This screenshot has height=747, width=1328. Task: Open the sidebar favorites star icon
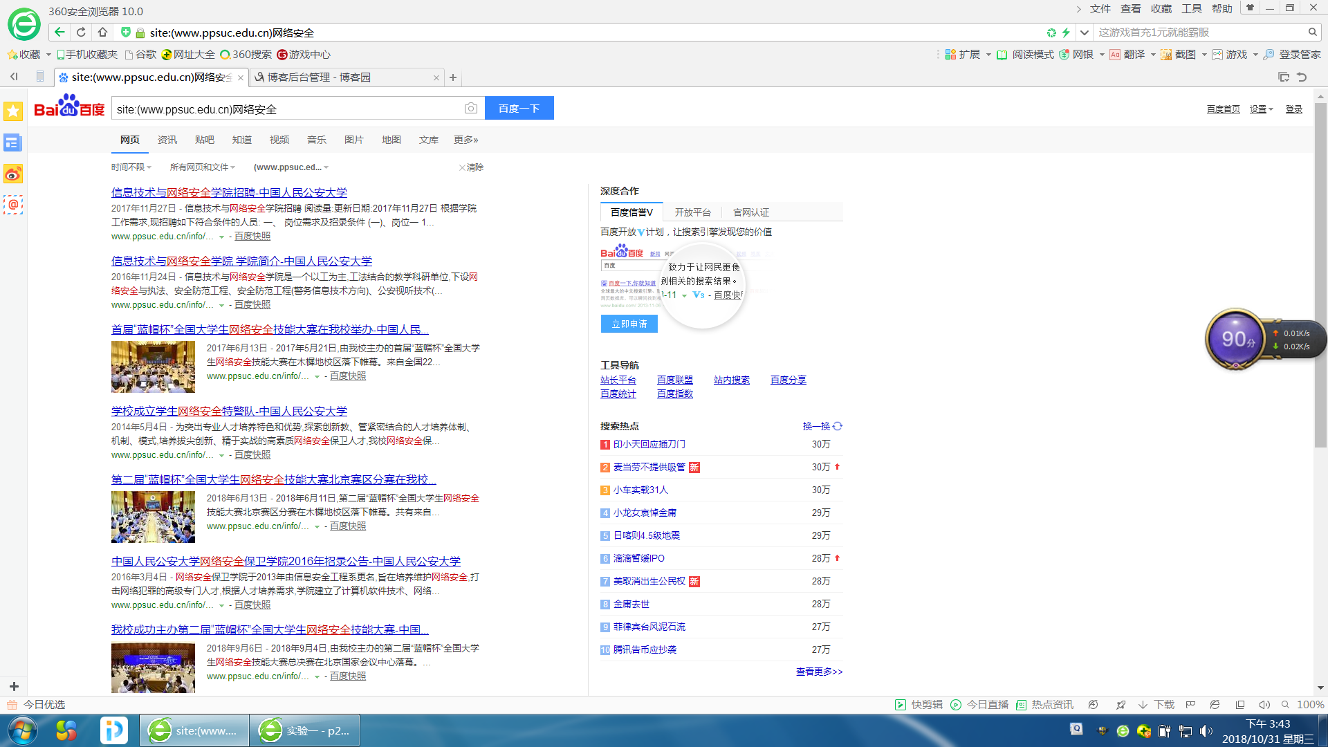pos(13,111)
